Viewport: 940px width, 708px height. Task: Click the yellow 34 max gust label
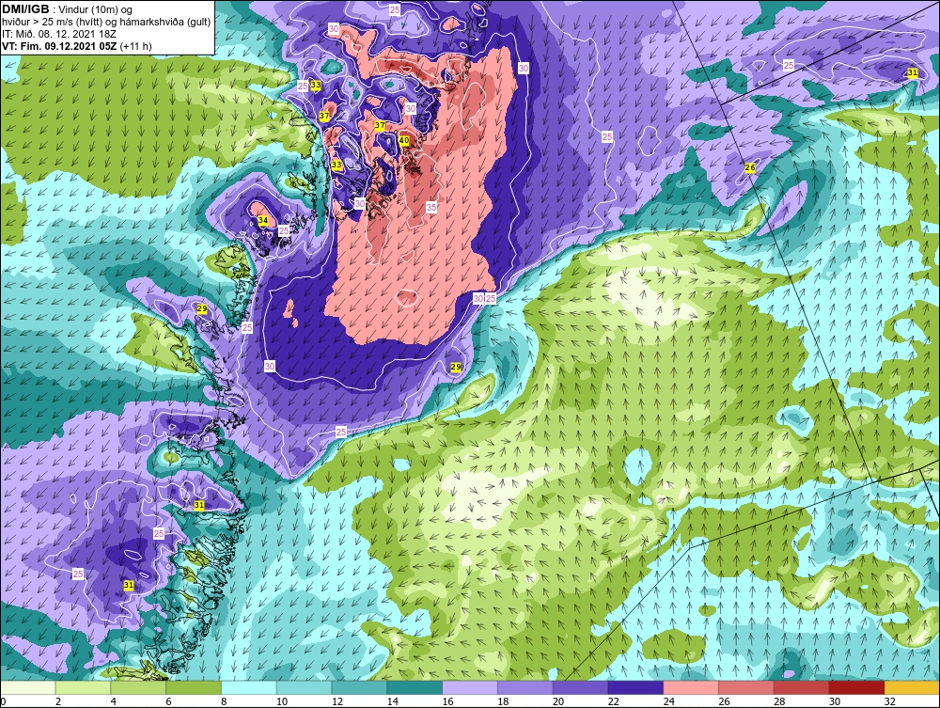coord(262,220)
